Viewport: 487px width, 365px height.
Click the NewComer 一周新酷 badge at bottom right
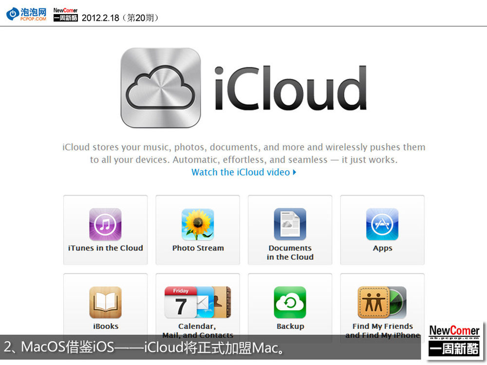click(x=454, y=340)
